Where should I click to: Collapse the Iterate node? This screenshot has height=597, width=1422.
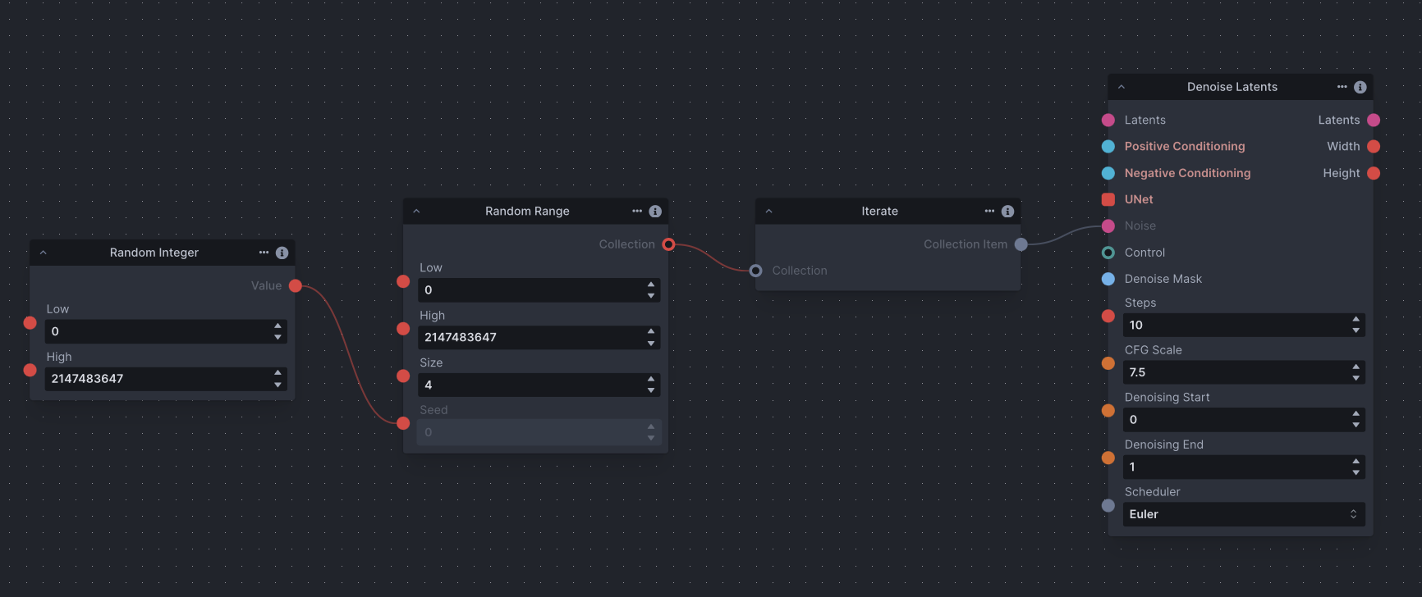(768, 212)
